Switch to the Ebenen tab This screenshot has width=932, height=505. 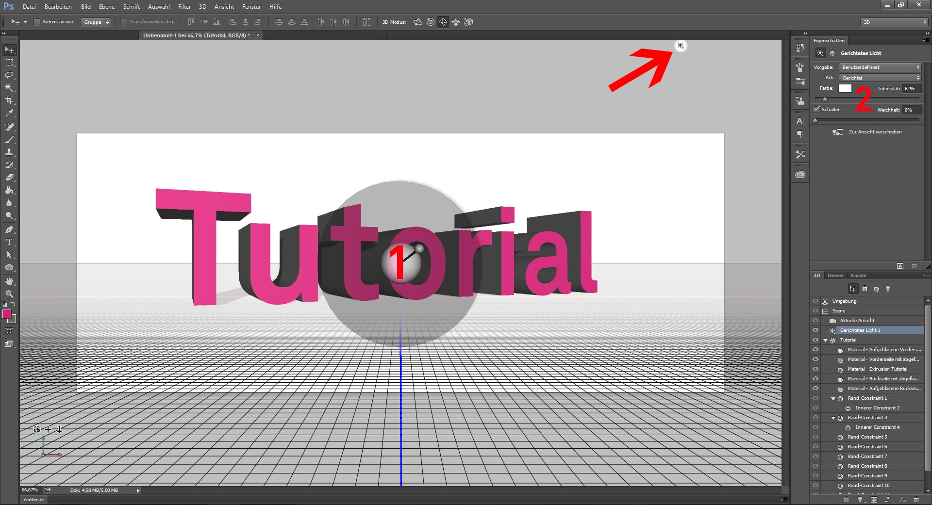tap(835, 276)
